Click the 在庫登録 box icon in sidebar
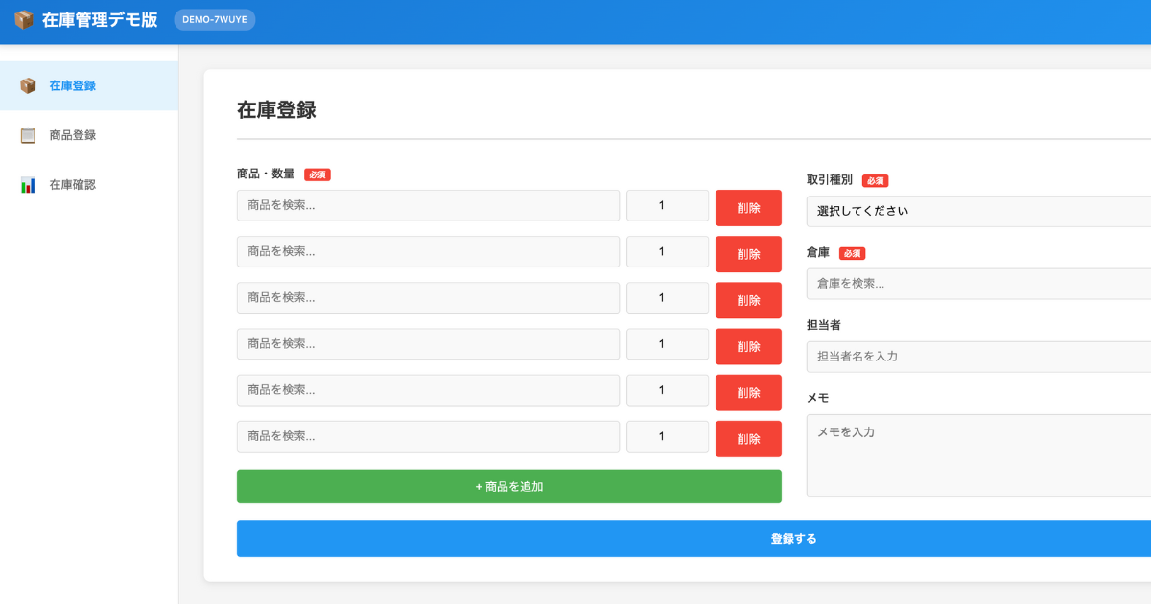This screenshot has height=604, width=1151. pos(28,86)
